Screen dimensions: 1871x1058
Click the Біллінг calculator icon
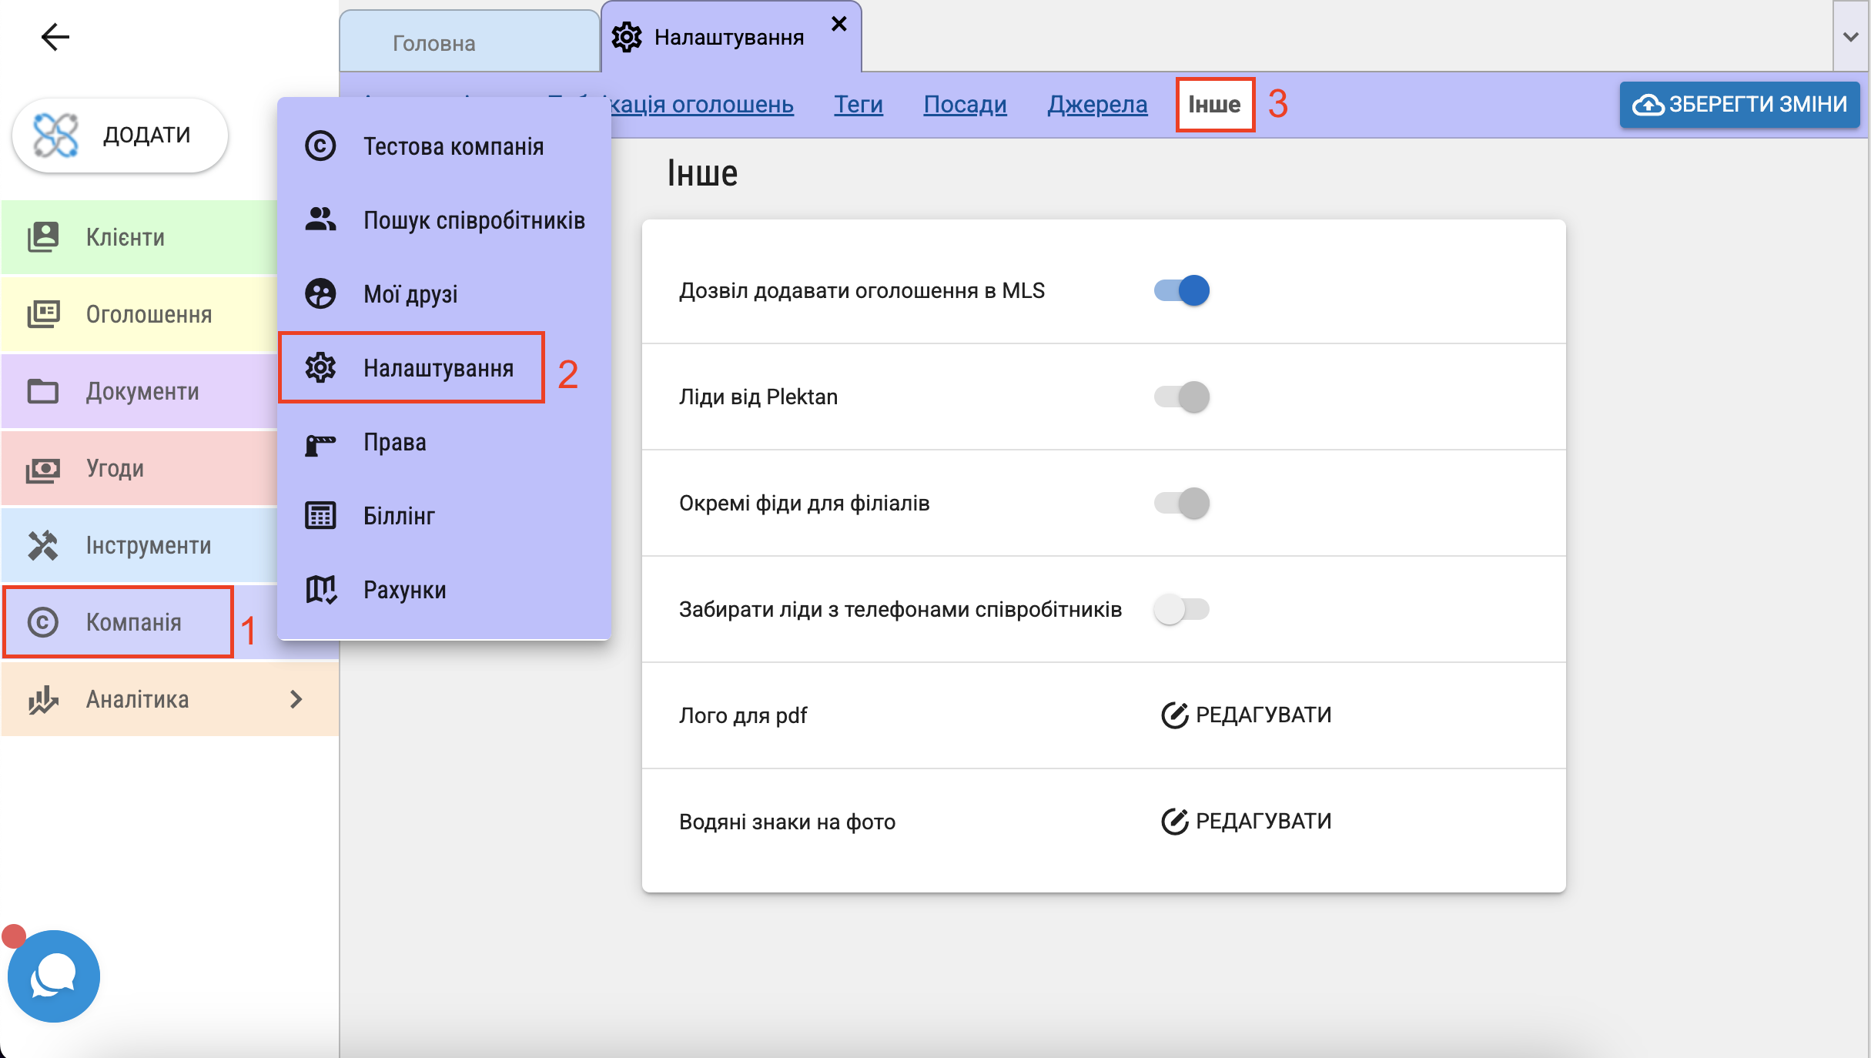pyautogui.click(x=320, y=516)
